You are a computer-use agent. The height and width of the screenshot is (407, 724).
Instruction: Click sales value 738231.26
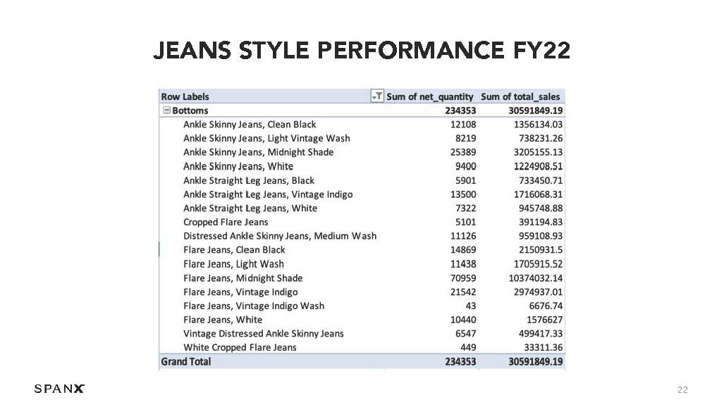pyautogui.click(x=541, y=139)
